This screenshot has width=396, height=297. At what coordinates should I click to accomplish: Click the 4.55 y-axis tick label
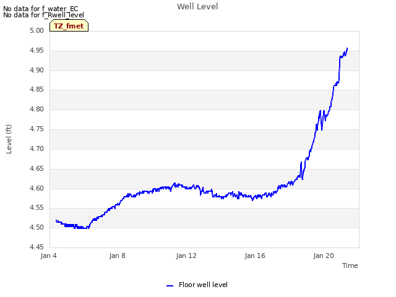pyautogui.click(x=37, y=208)
